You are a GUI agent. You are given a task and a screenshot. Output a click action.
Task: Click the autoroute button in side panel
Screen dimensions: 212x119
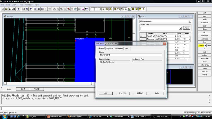click(x=205, y=23)
